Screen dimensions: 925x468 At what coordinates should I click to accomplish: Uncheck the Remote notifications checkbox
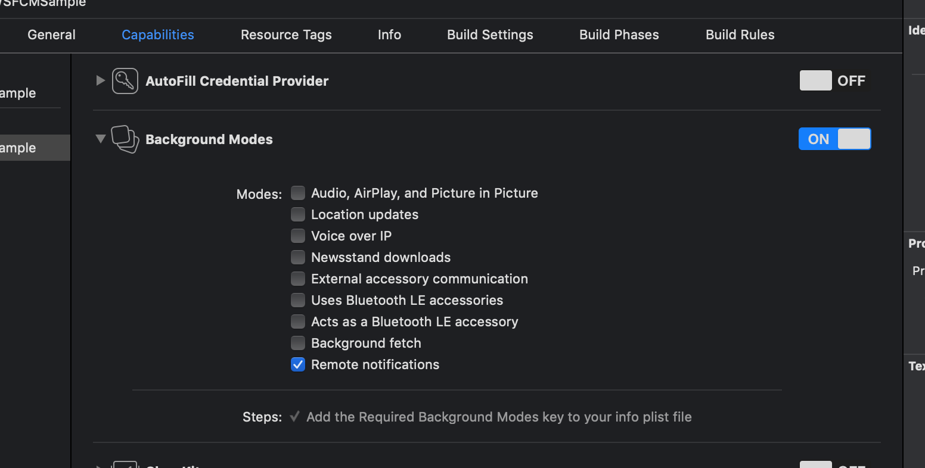(x=298, y=364)
